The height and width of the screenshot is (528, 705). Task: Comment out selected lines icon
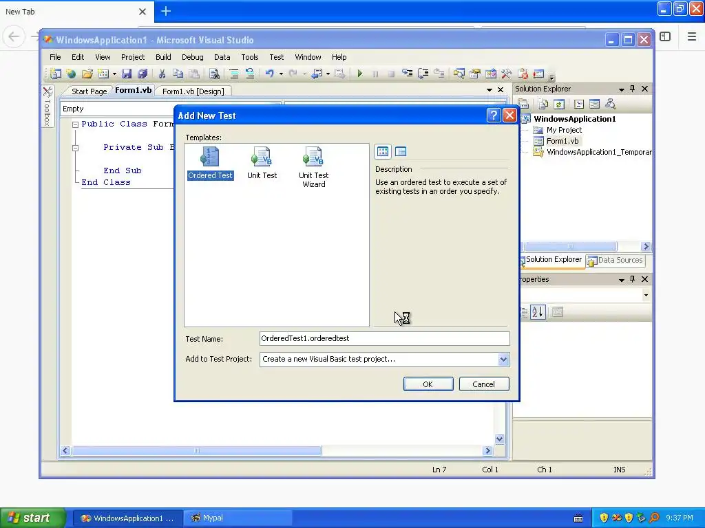point(234,74)
